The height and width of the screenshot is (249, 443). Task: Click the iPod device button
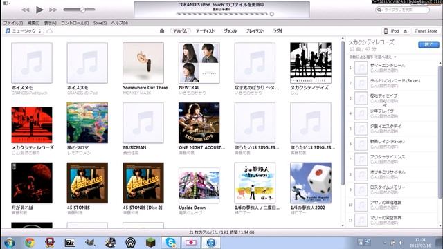(x=392, y=31)
